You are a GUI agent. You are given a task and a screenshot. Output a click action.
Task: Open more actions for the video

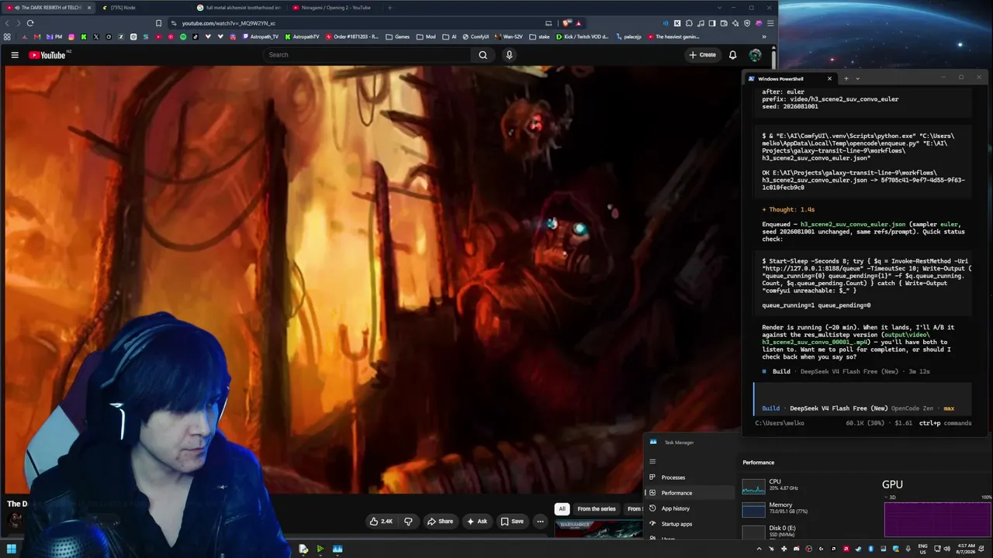pos(540,522)
